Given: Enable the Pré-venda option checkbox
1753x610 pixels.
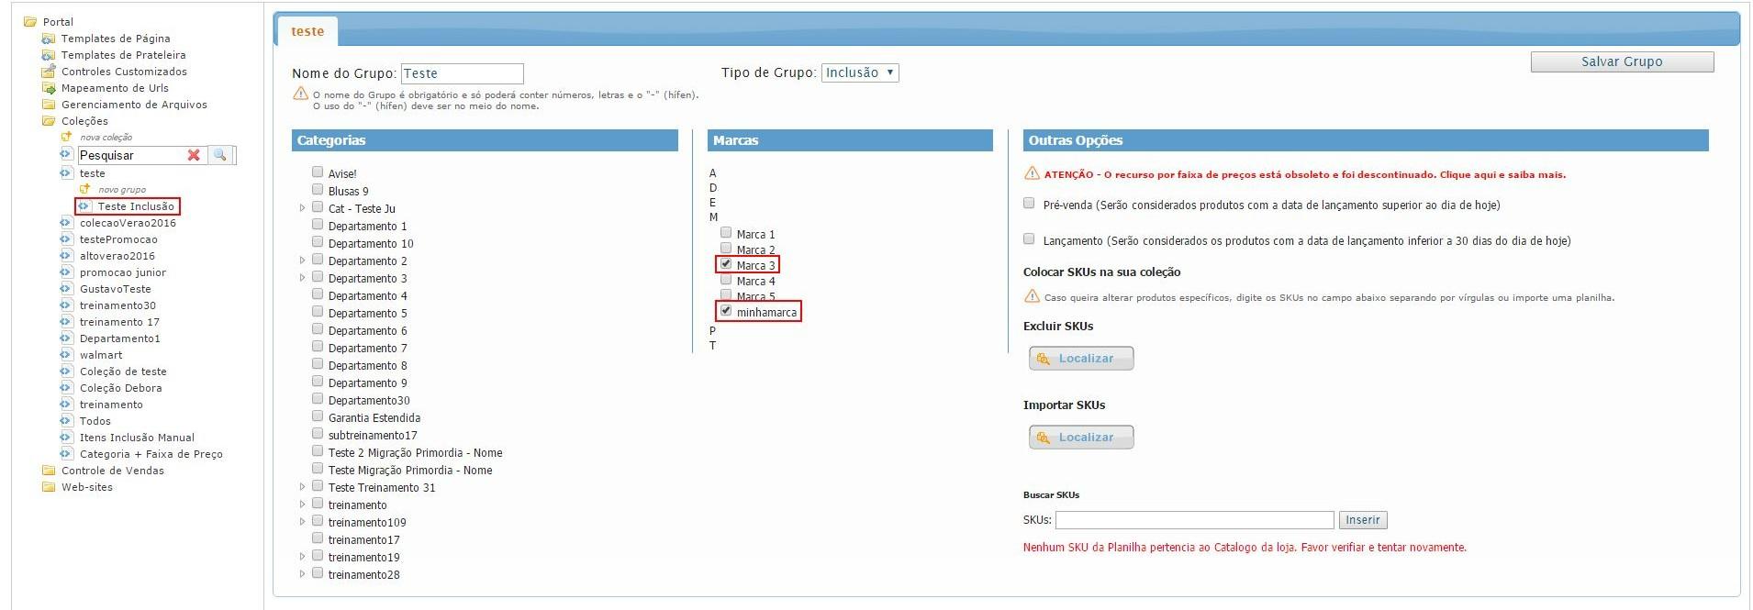Looking at the screenshot, I should tap(1029, 204).
